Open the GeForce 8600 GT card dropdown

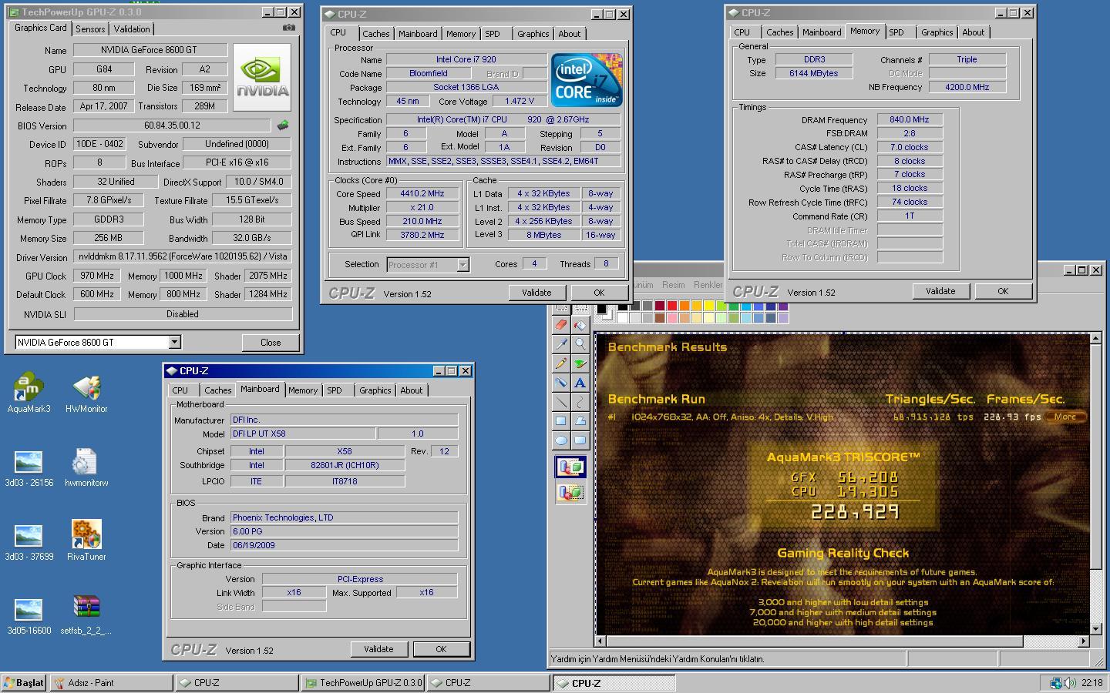click(x=174, y=342)
